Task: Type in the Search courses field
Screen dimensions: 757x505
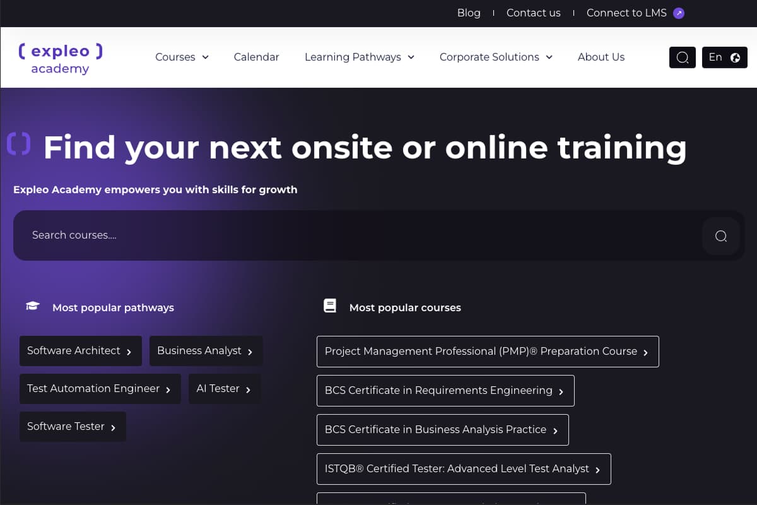Action: [x=353, y=235]
